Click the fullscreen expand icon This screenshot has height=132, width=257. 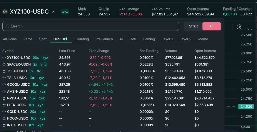coord(250,27)
